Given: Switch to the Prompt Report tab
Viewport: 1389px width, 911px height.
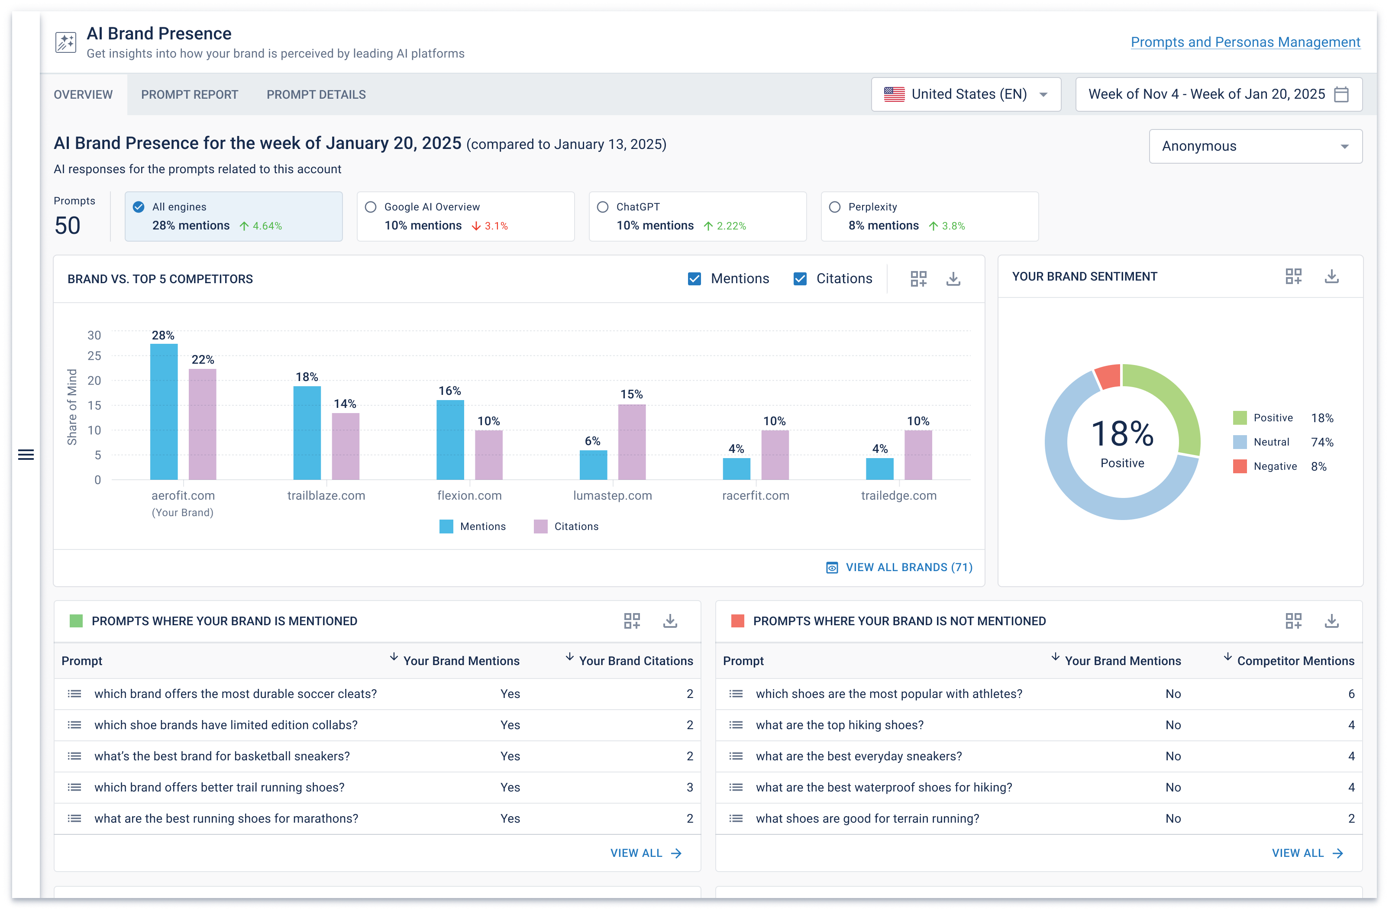Looking at the screenshot, I should (x=189, y=94).
